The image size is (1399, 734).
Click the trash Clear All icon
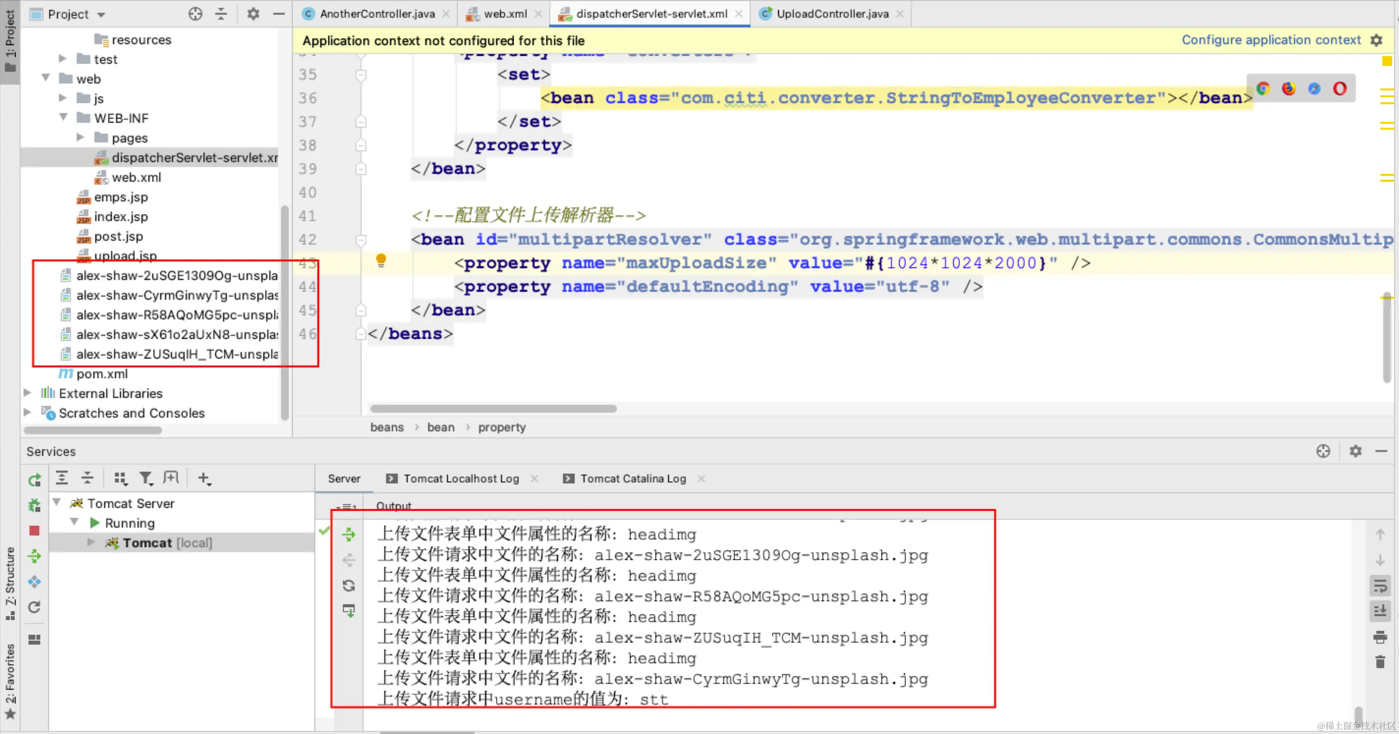(1379, 662)
